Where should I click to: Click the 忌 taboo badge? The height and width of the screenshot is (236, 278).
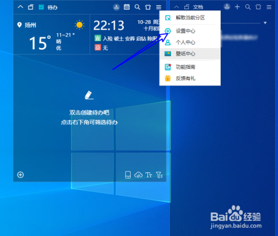98,47
